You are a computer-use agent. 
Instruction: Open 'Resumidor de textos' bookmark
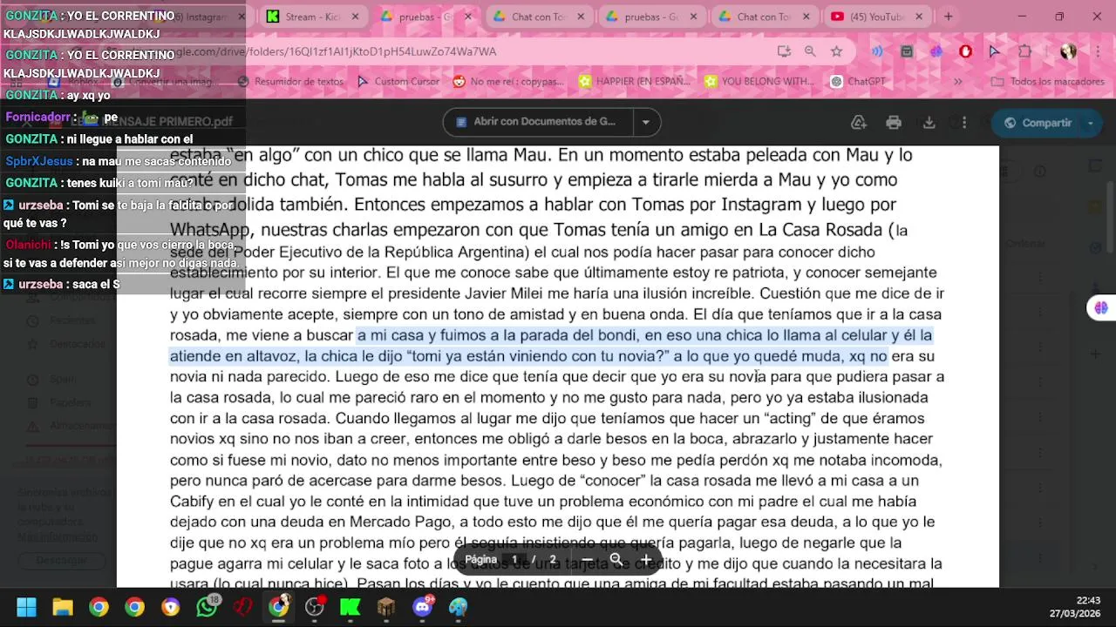click(291, 81)
